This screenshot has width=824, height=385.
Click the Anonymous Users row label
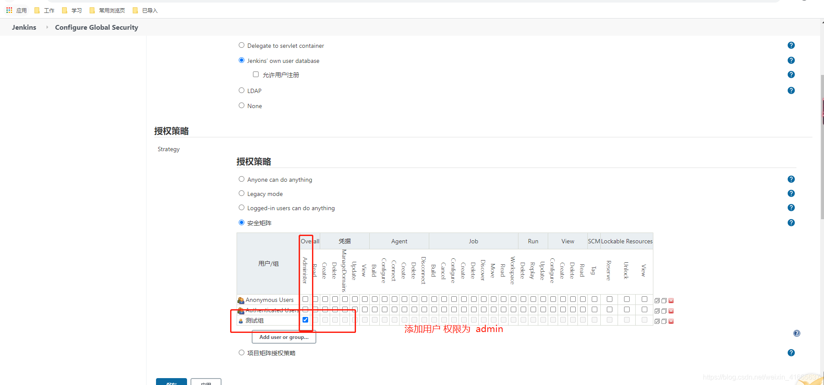click(269, 300)
